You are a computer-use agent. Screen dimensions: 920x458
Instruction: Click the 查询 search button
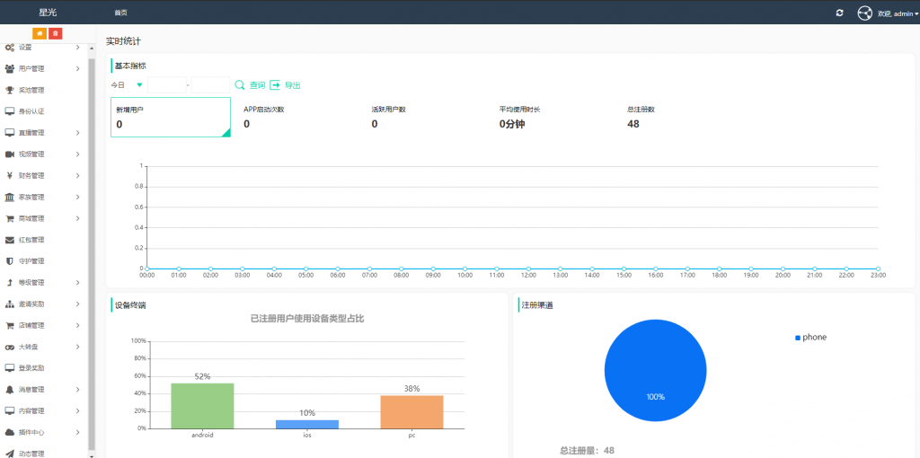click(250, 85)
